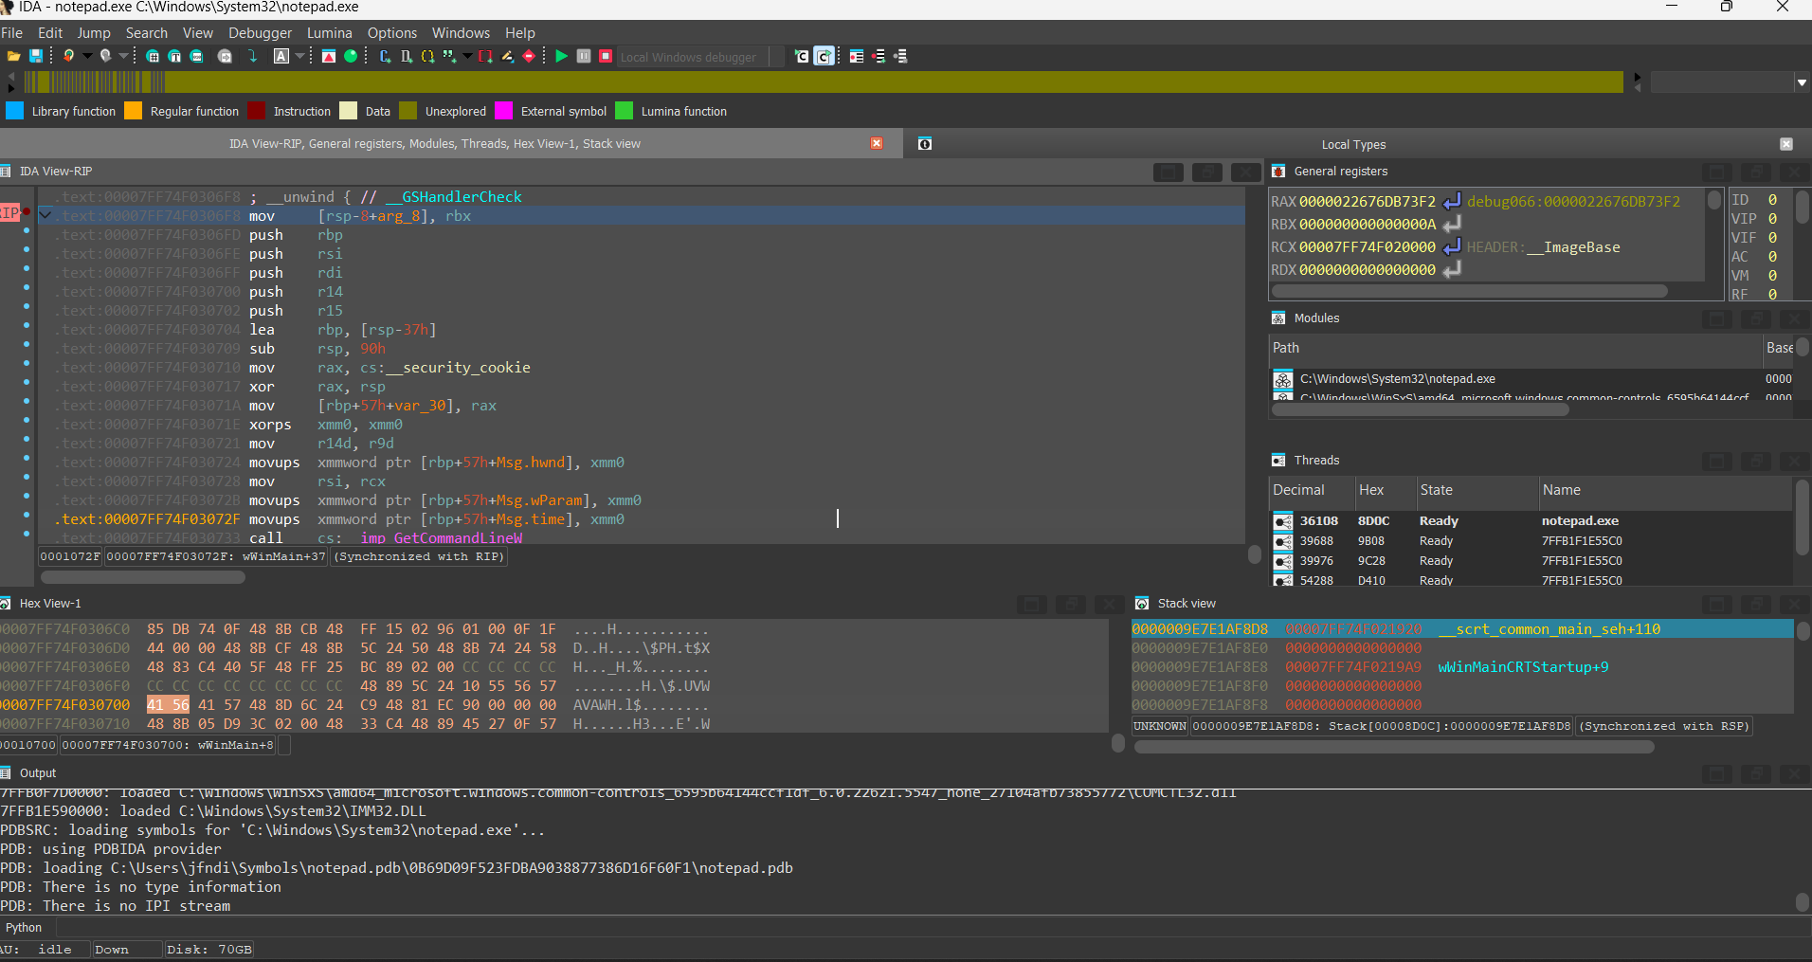Click the boxed letter A text icon
The height and width of the screenshot is (962, 1812).
click(x=281, y=56)
